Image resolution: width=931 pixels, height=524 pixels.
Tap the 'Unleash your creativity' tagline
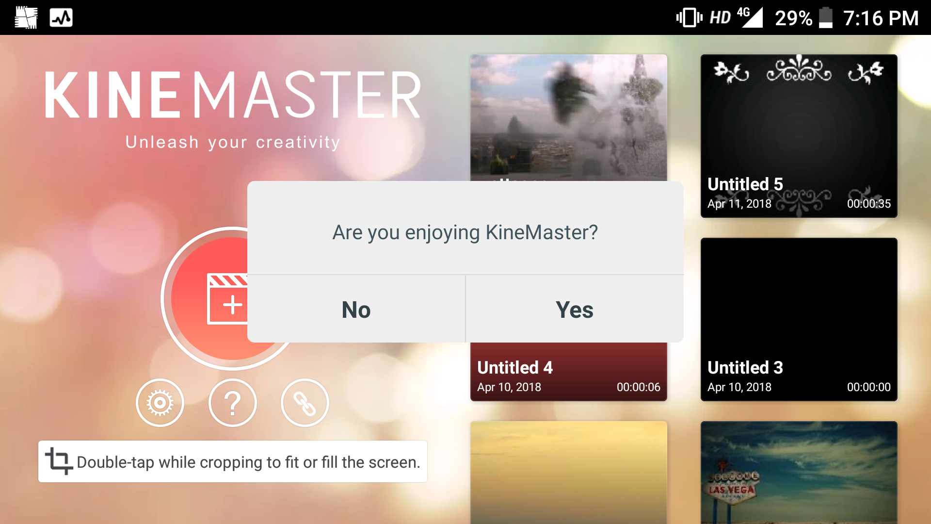(x=233, y=142)
